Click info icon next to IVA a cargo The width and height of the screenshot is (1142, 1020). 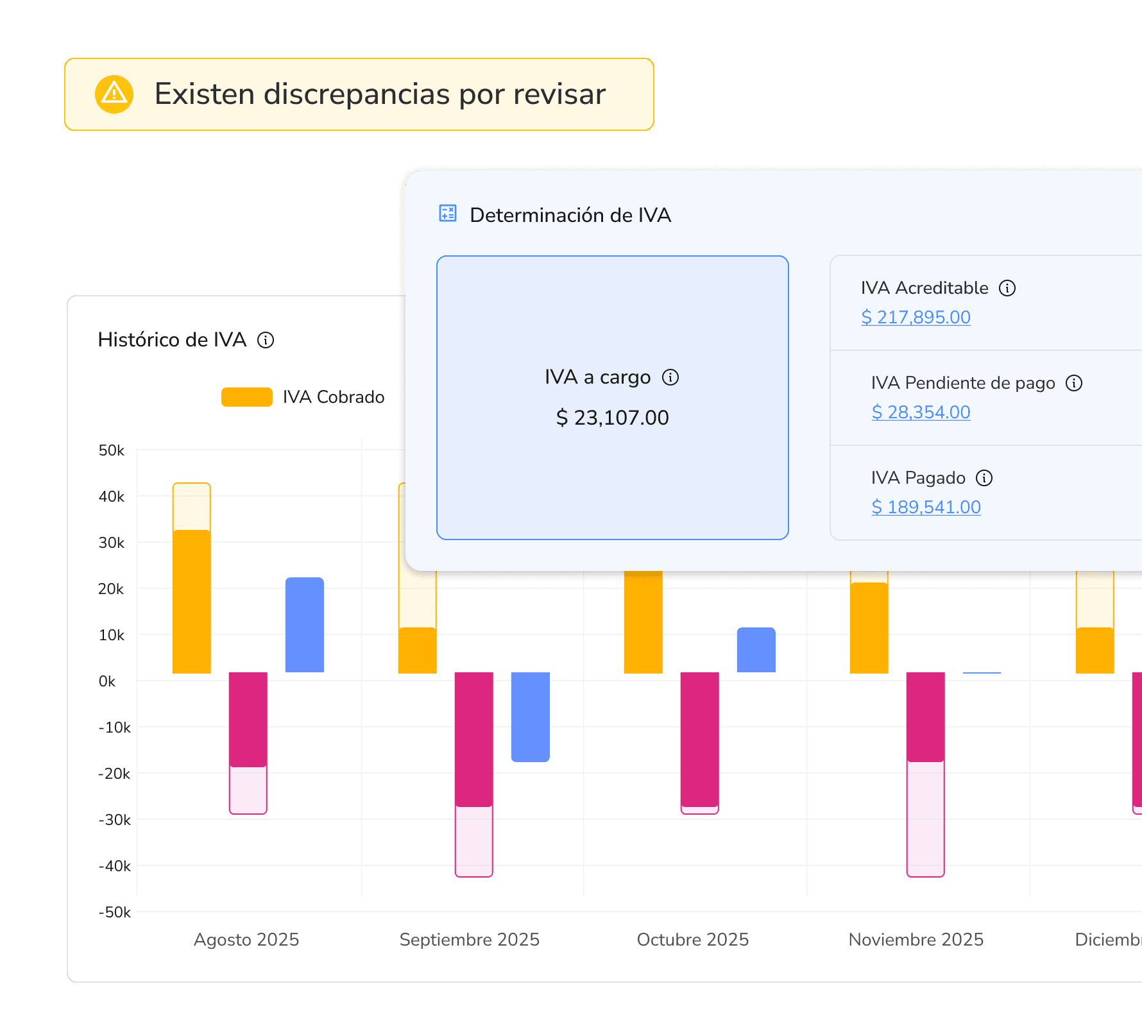670,377
